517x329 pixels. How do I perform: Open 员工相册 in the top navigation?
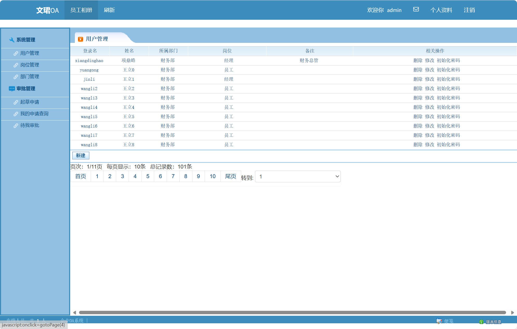[81, 10]
